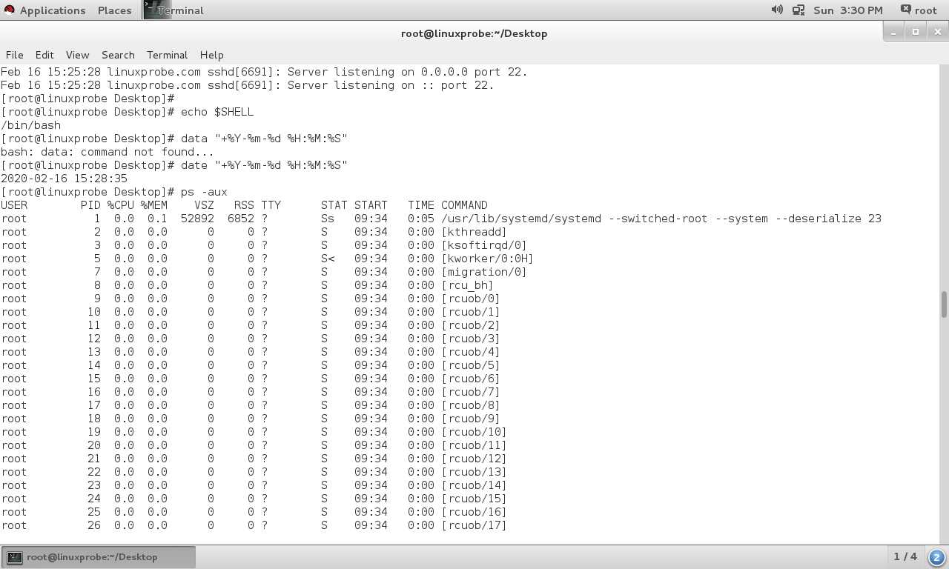
Task: Click the terminal vertical scrollbar thumb
Action: (x=944, y=305)
